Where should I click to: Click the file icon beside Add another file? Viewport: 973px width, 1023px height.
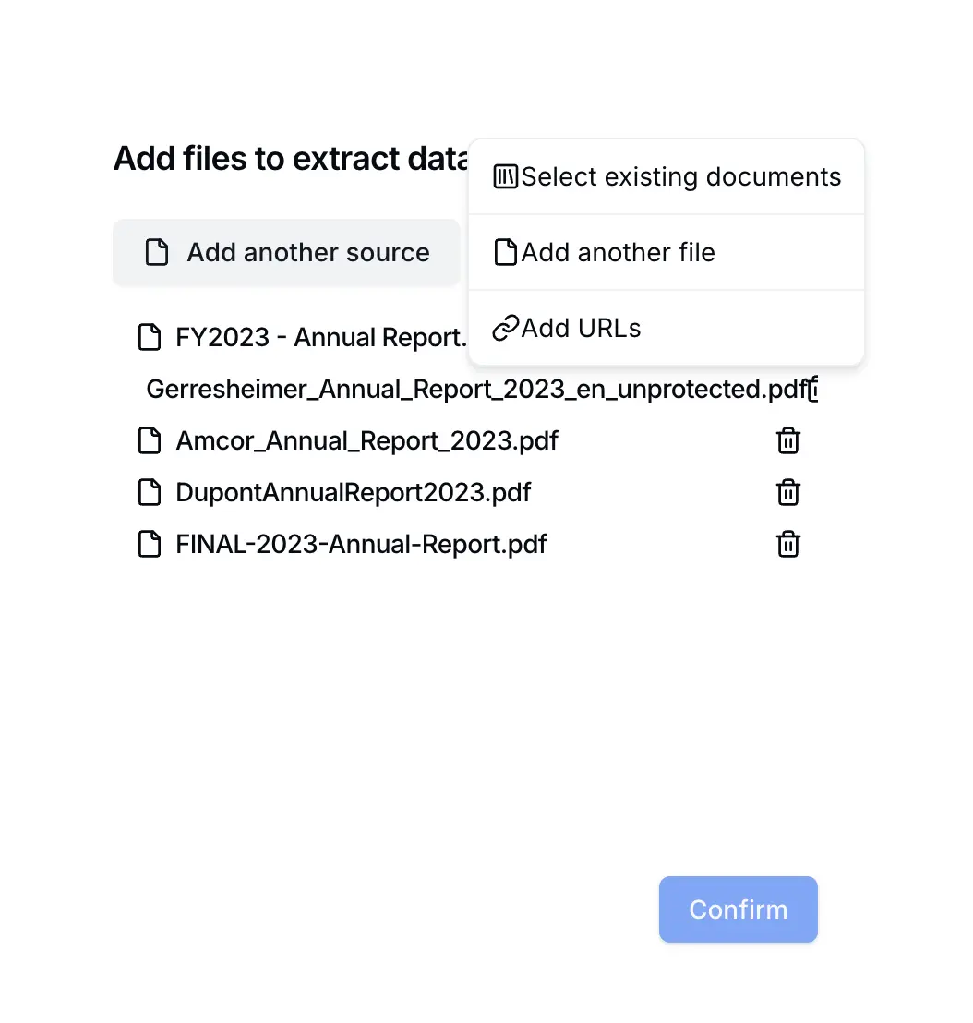coord(505,252)
